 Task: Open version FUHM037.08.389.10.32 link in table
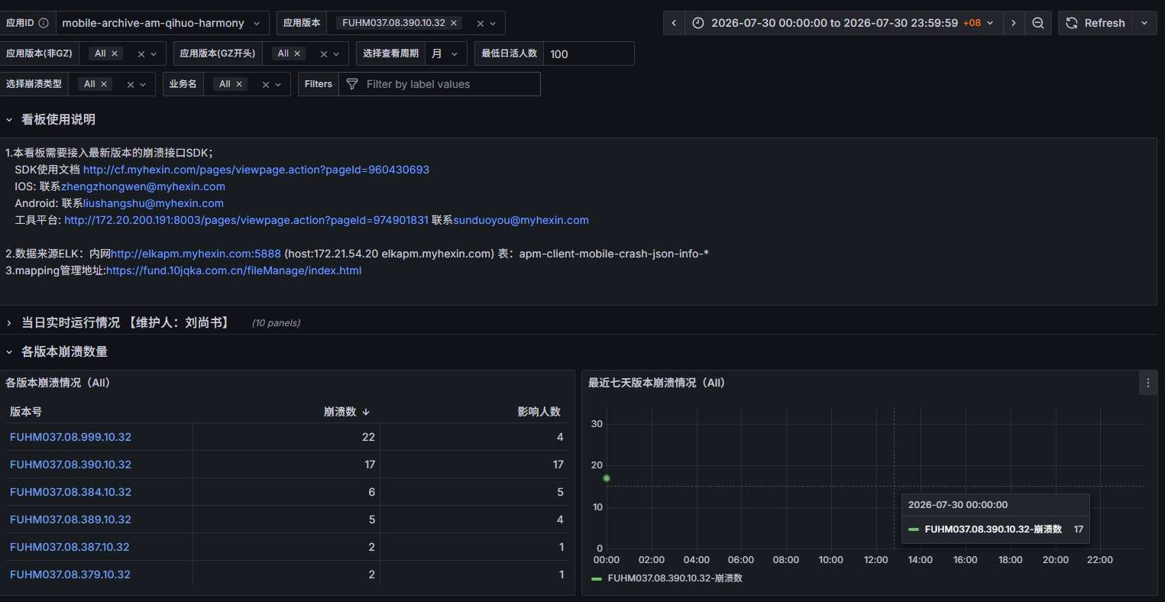coord(70,519)
